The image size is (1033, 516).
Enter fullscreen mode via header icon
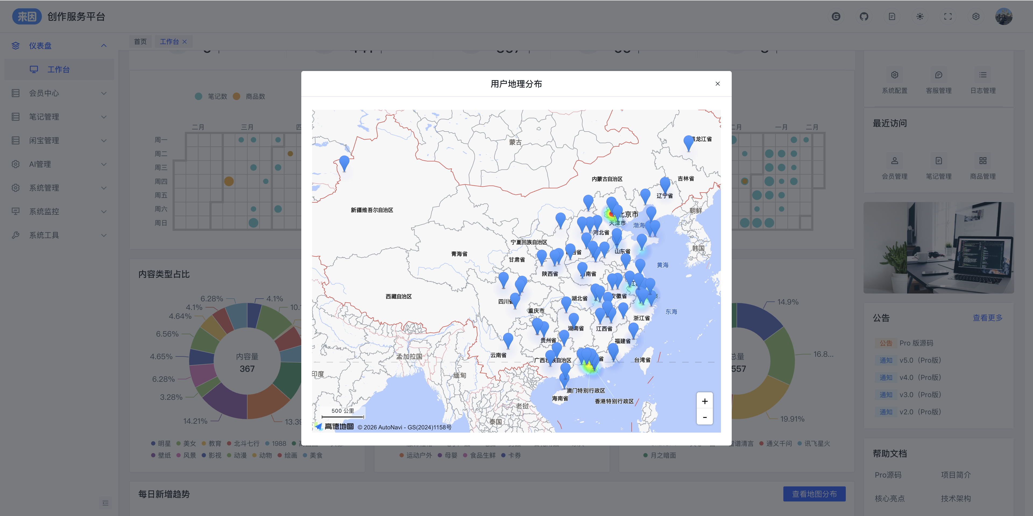pos(947,16)
